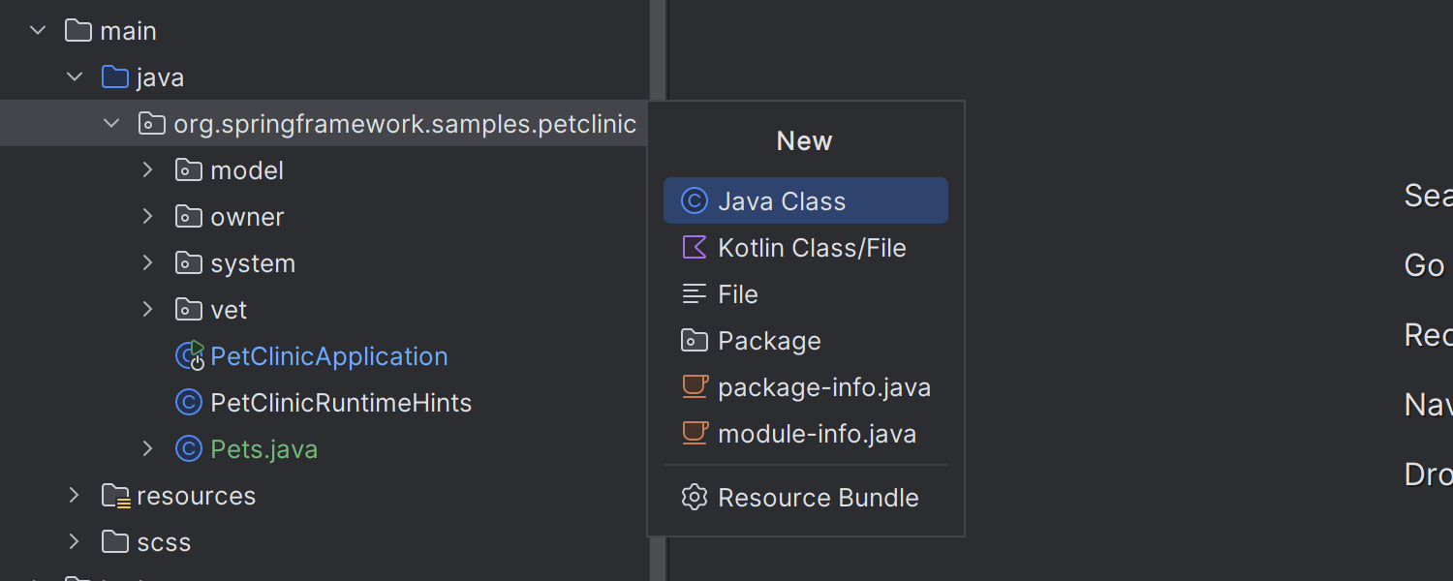Click the Resource Bundle gear icon
The height and width of the screenshot is (581, 1453).
(695, 497)
